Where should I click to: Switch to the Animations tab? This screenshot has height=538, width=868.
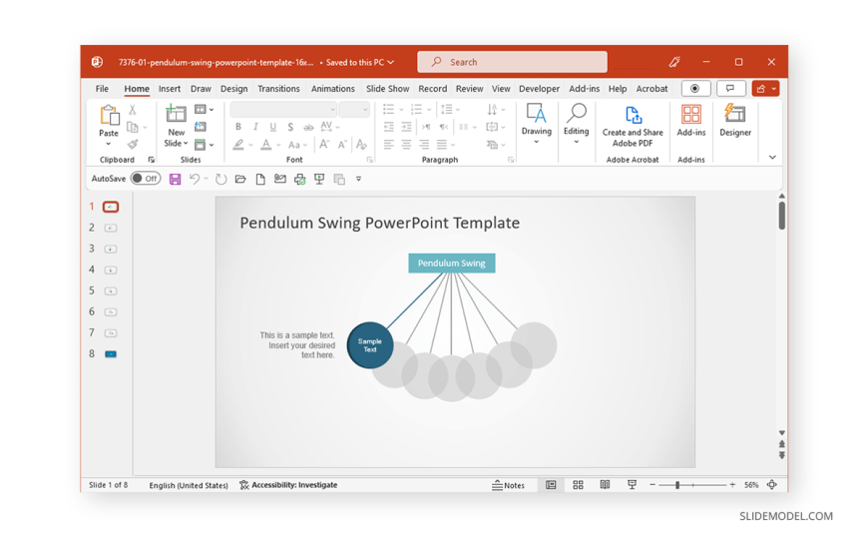(332, 89)
